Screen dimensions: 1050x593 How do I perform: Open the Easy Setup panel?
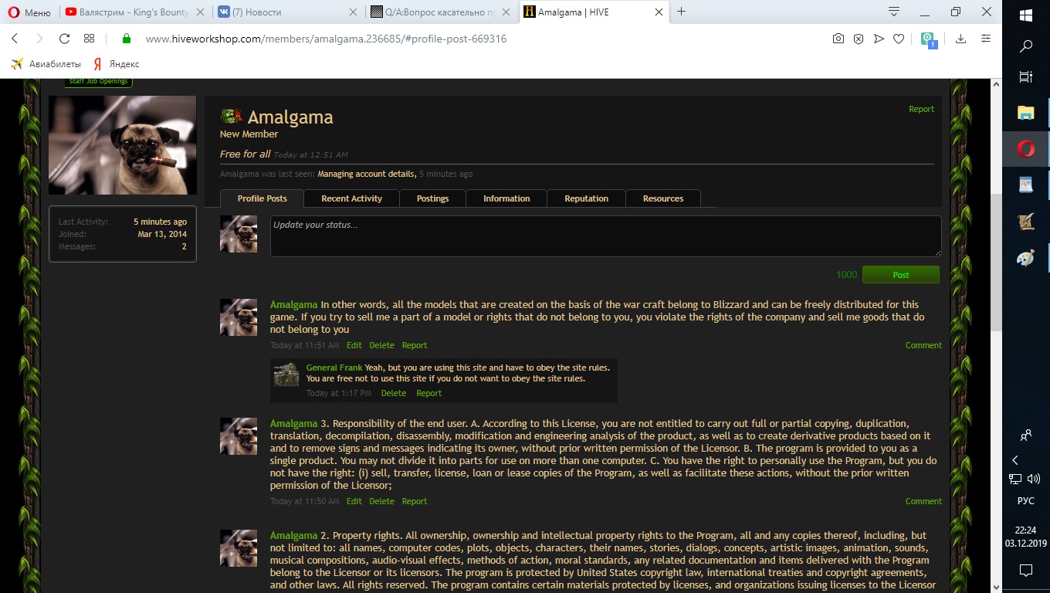tap(986, 39)
